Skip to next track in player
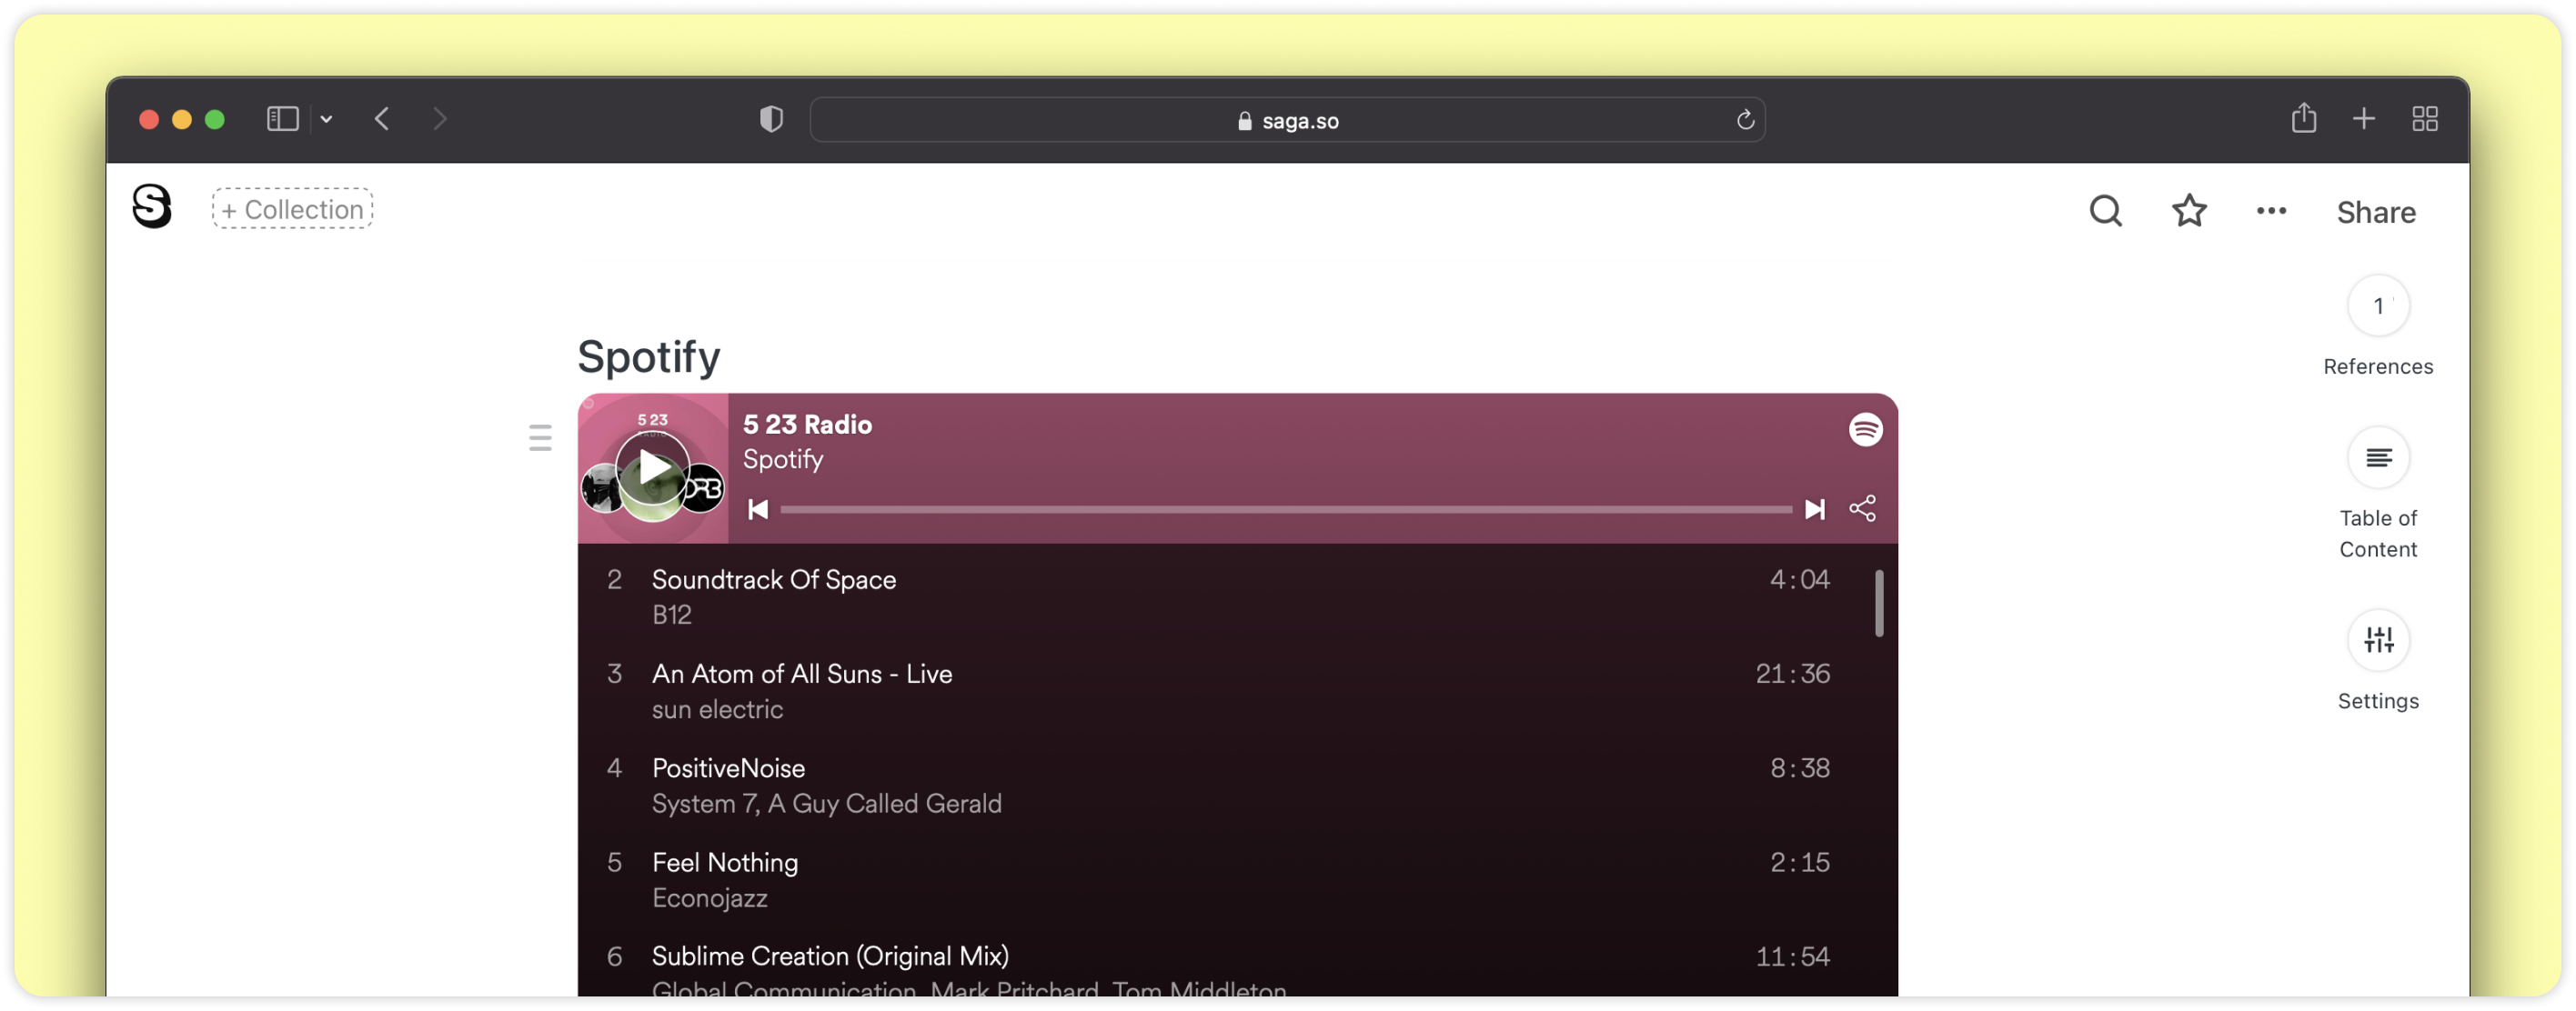Image resolution: width=2576 pixels, height=1011 pixels. 1814,510
